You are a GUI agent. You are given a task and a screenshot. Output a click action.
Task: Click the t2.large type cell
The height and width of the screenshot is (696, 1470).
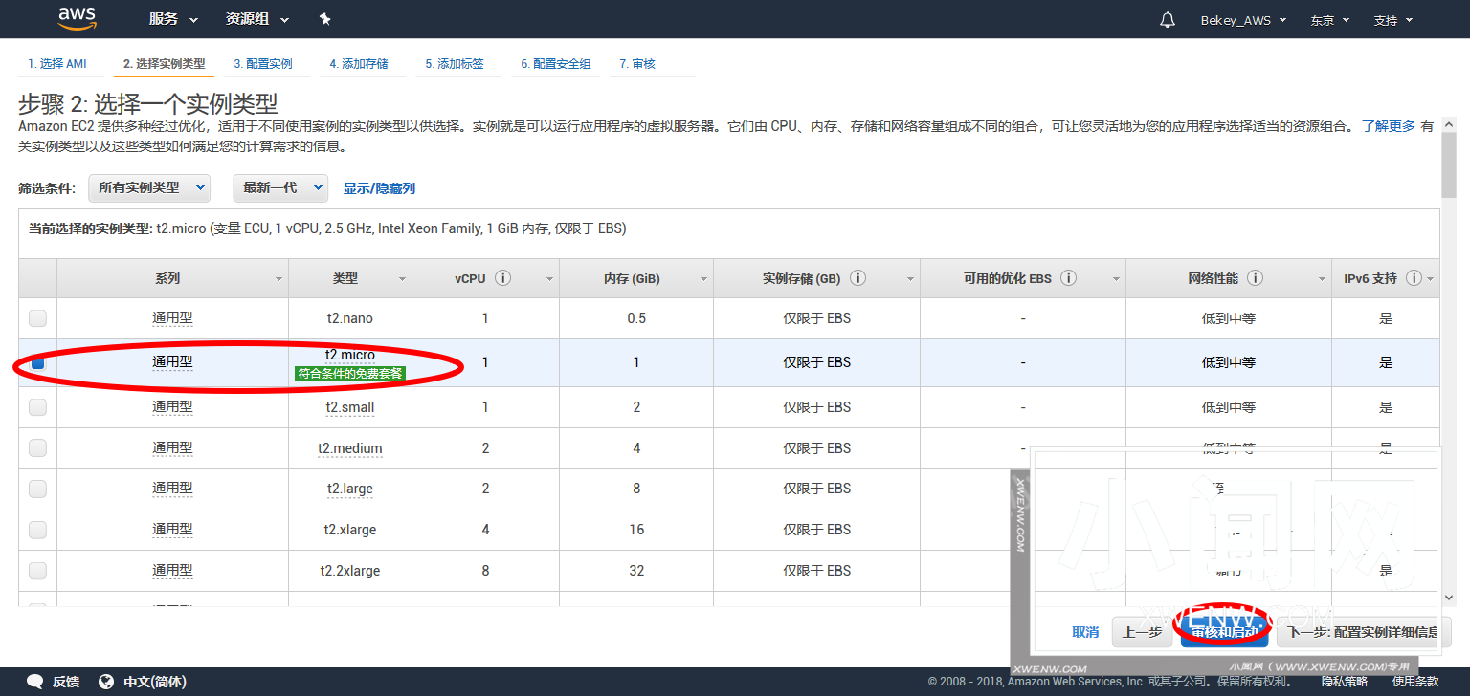point(350,489)
